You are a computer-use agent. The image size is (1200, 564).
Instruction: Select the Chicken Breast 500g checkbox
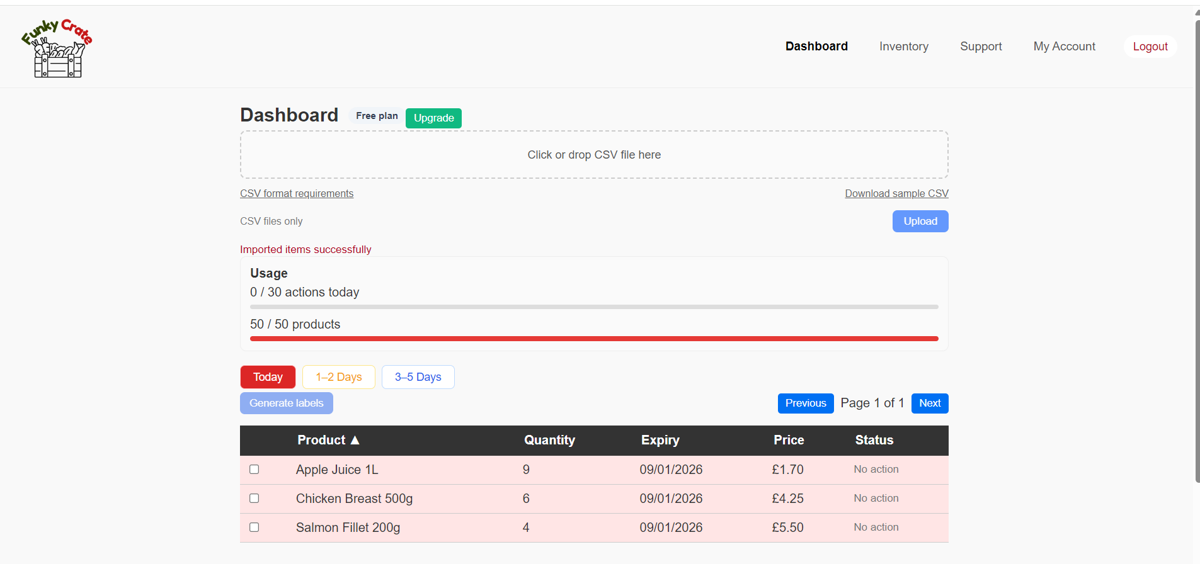click(x=254, y=499)
